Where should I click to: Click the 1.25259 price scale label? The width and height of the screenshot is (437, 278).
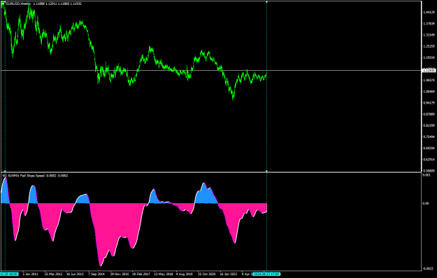coord(429,46)
